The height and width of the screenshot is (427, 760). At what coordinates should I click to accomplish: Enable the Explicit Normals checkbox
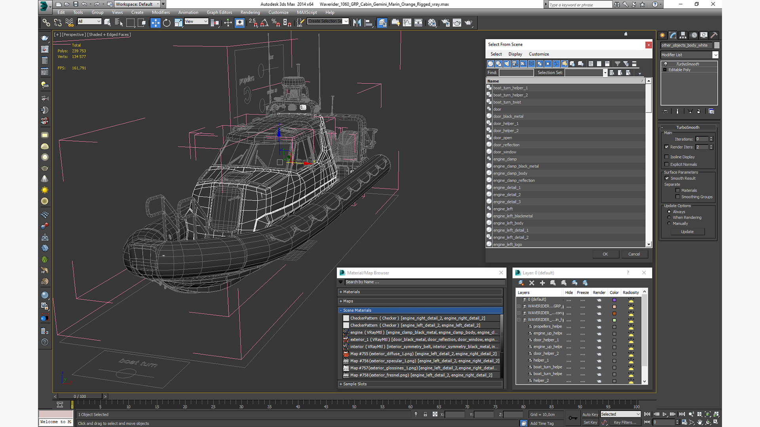[x=667, y=164]
